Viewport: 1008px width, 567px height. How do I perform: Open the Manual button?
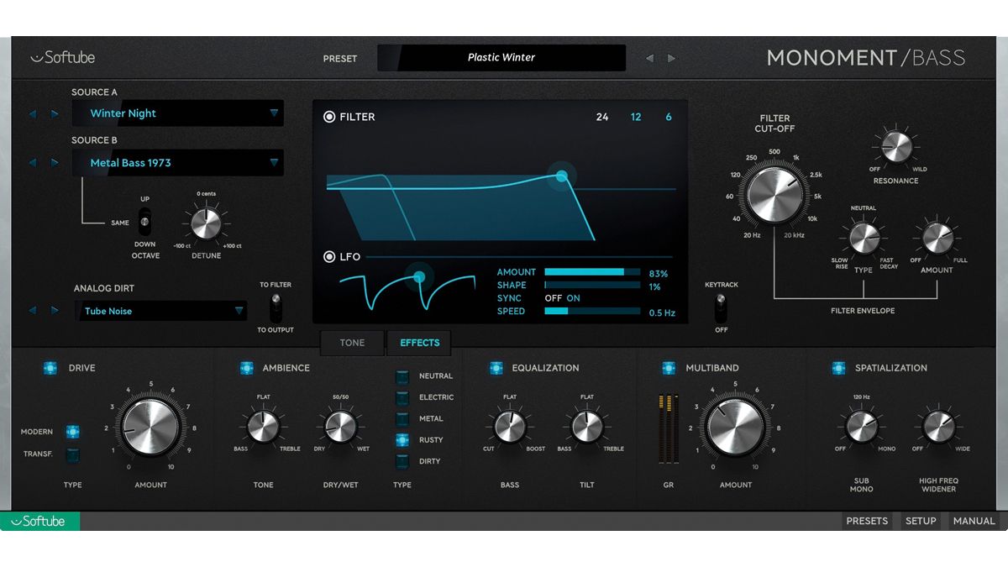974,521
